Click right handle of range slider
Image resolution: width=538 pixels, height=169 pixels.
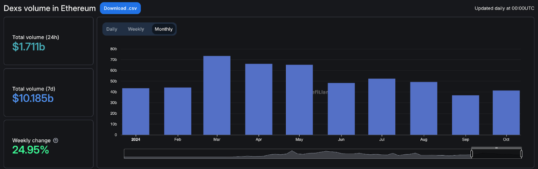pyautogui.click(x=521, y=153)
